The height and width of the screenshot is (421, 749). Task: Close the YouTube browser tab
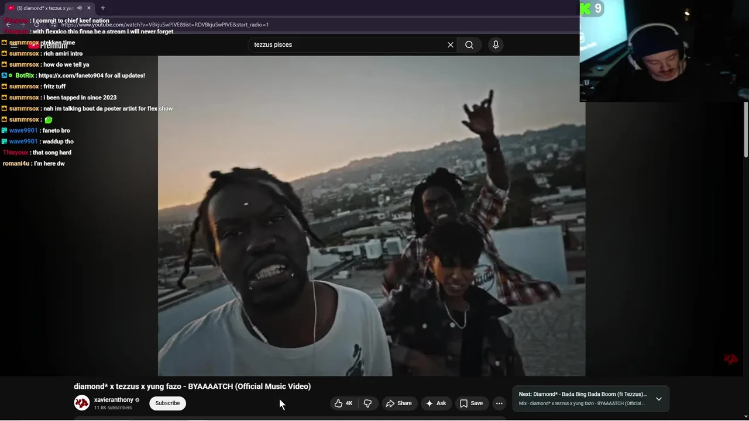(x=89, y=8)
